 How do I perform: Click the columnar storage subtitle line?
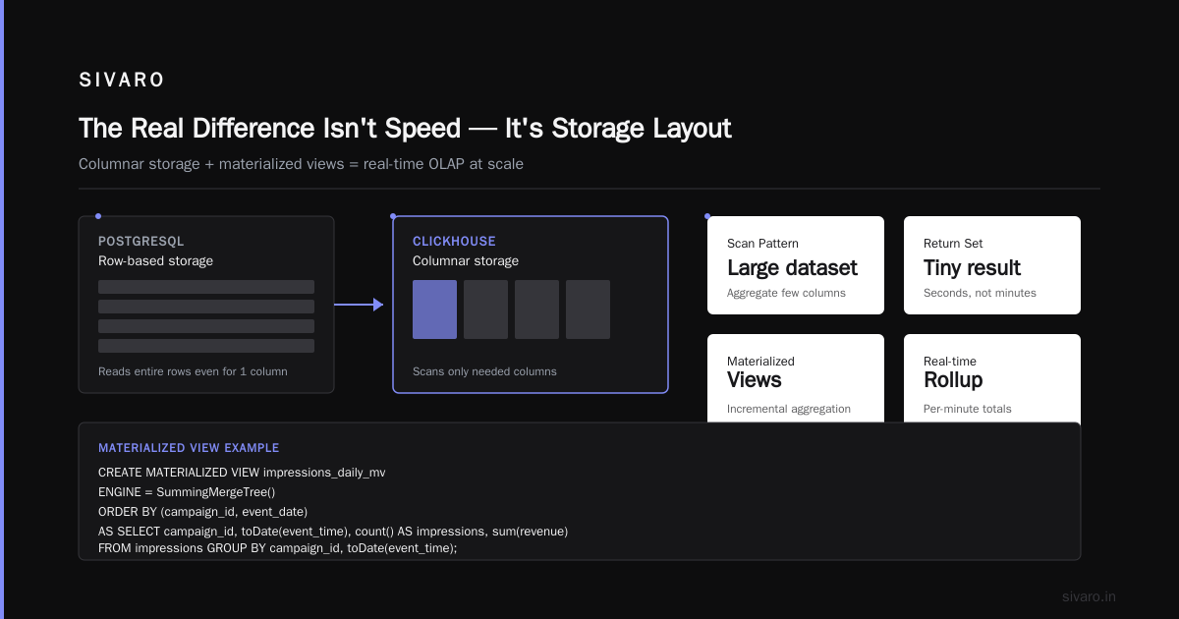tap(301, 164)
